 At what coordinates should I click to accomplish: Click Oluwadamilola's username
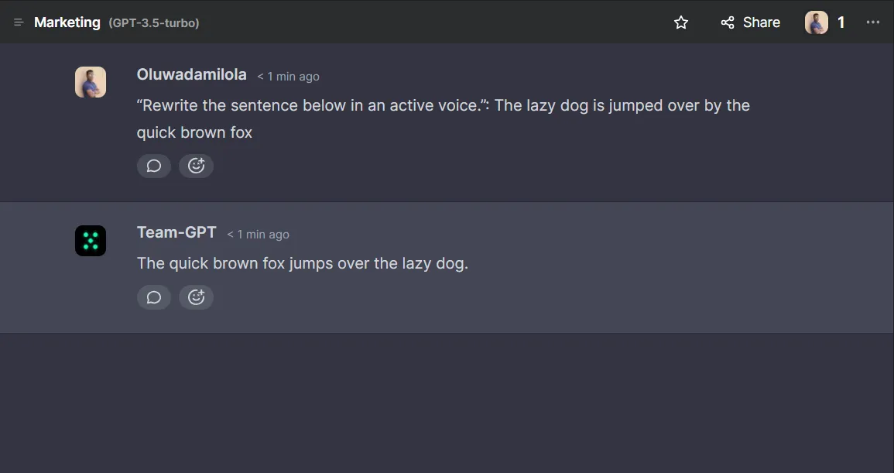[x=191, y=74]
